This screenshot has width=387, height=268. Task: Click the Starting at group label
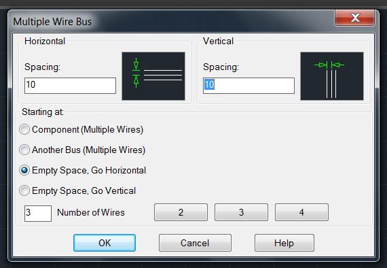tap(43, 112)
